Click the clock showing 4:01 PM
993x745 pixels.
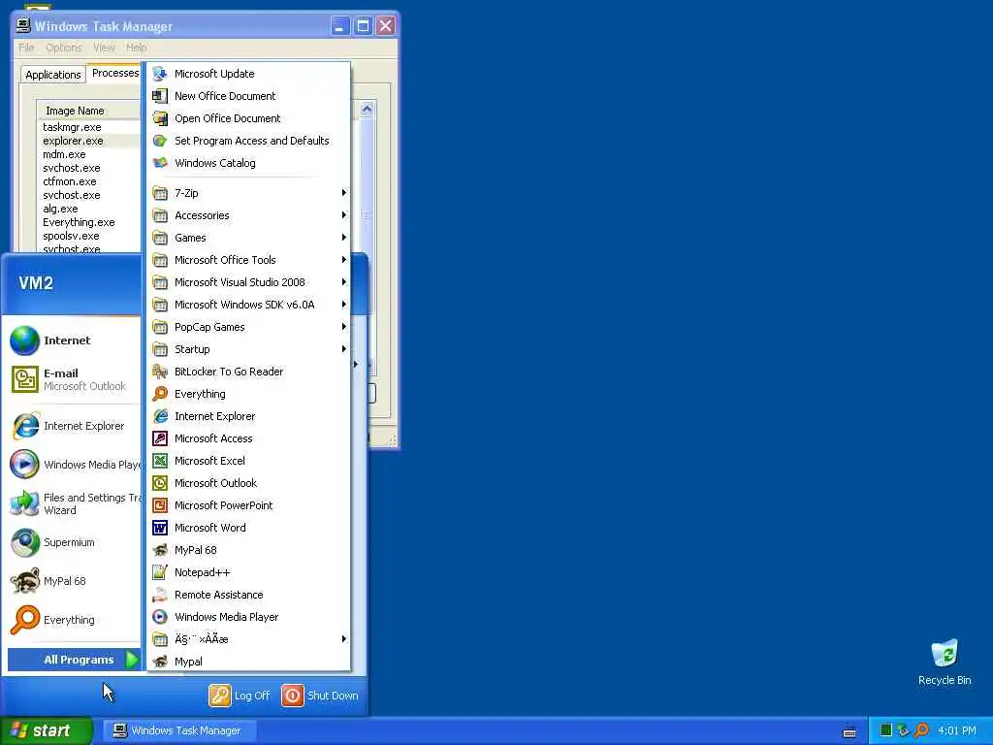(x=957, y=730)
